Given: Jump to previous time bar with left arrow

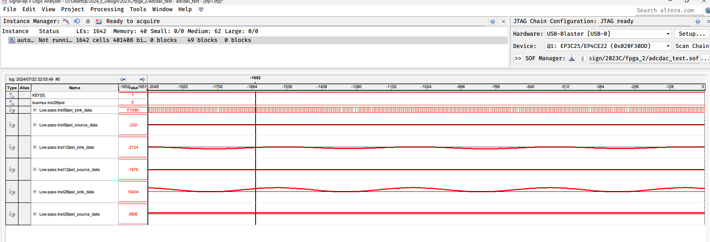Looking at the screenshot, I should tap(123, 79).
